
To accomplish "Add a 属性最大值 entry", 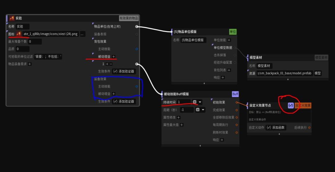I will [181, 125].
